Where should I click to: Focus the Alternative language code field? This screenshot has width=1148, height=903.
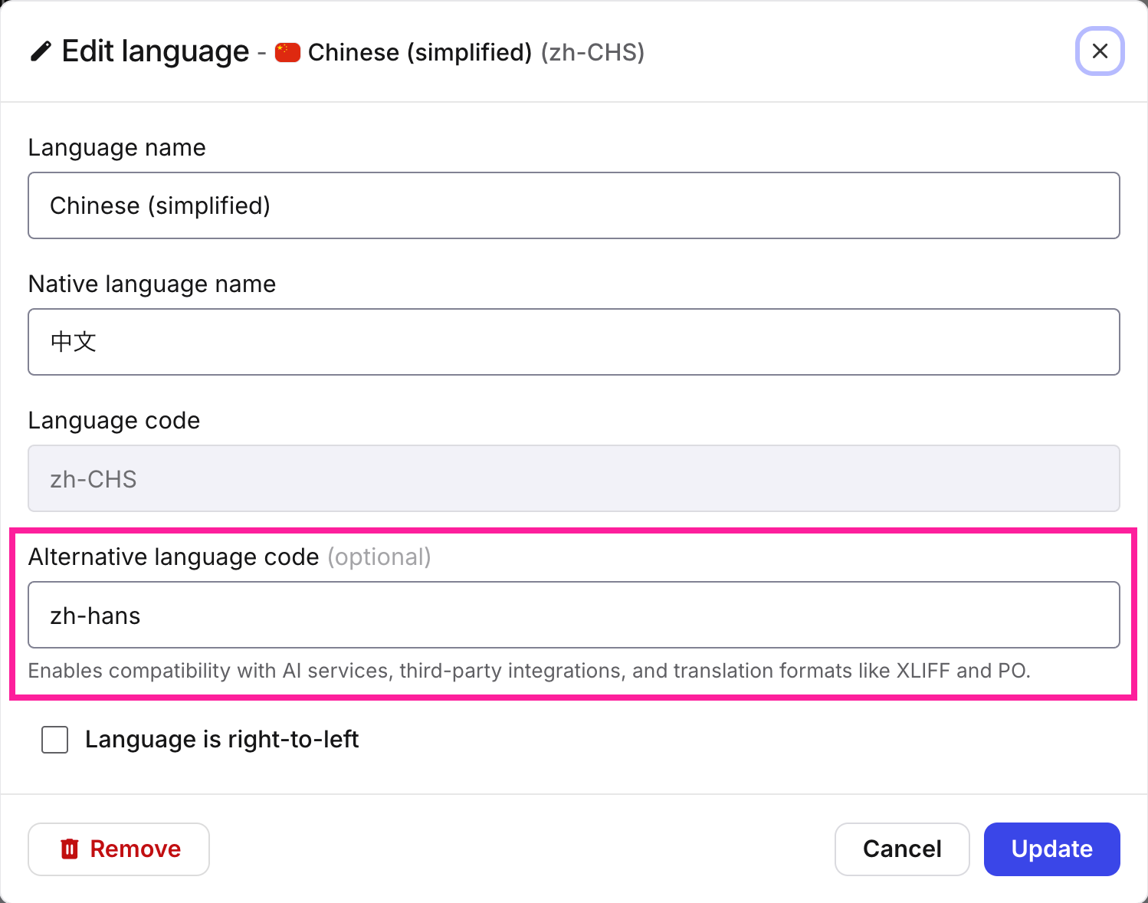[573, 615]
